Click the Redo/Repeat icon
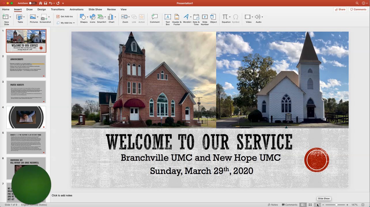370x207 pixels. pyautogui.click(x=58, y=3)
